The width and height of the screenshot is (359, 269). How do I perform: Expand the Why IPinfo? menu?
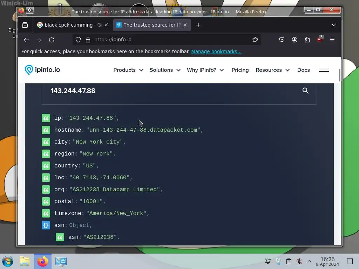205,70
